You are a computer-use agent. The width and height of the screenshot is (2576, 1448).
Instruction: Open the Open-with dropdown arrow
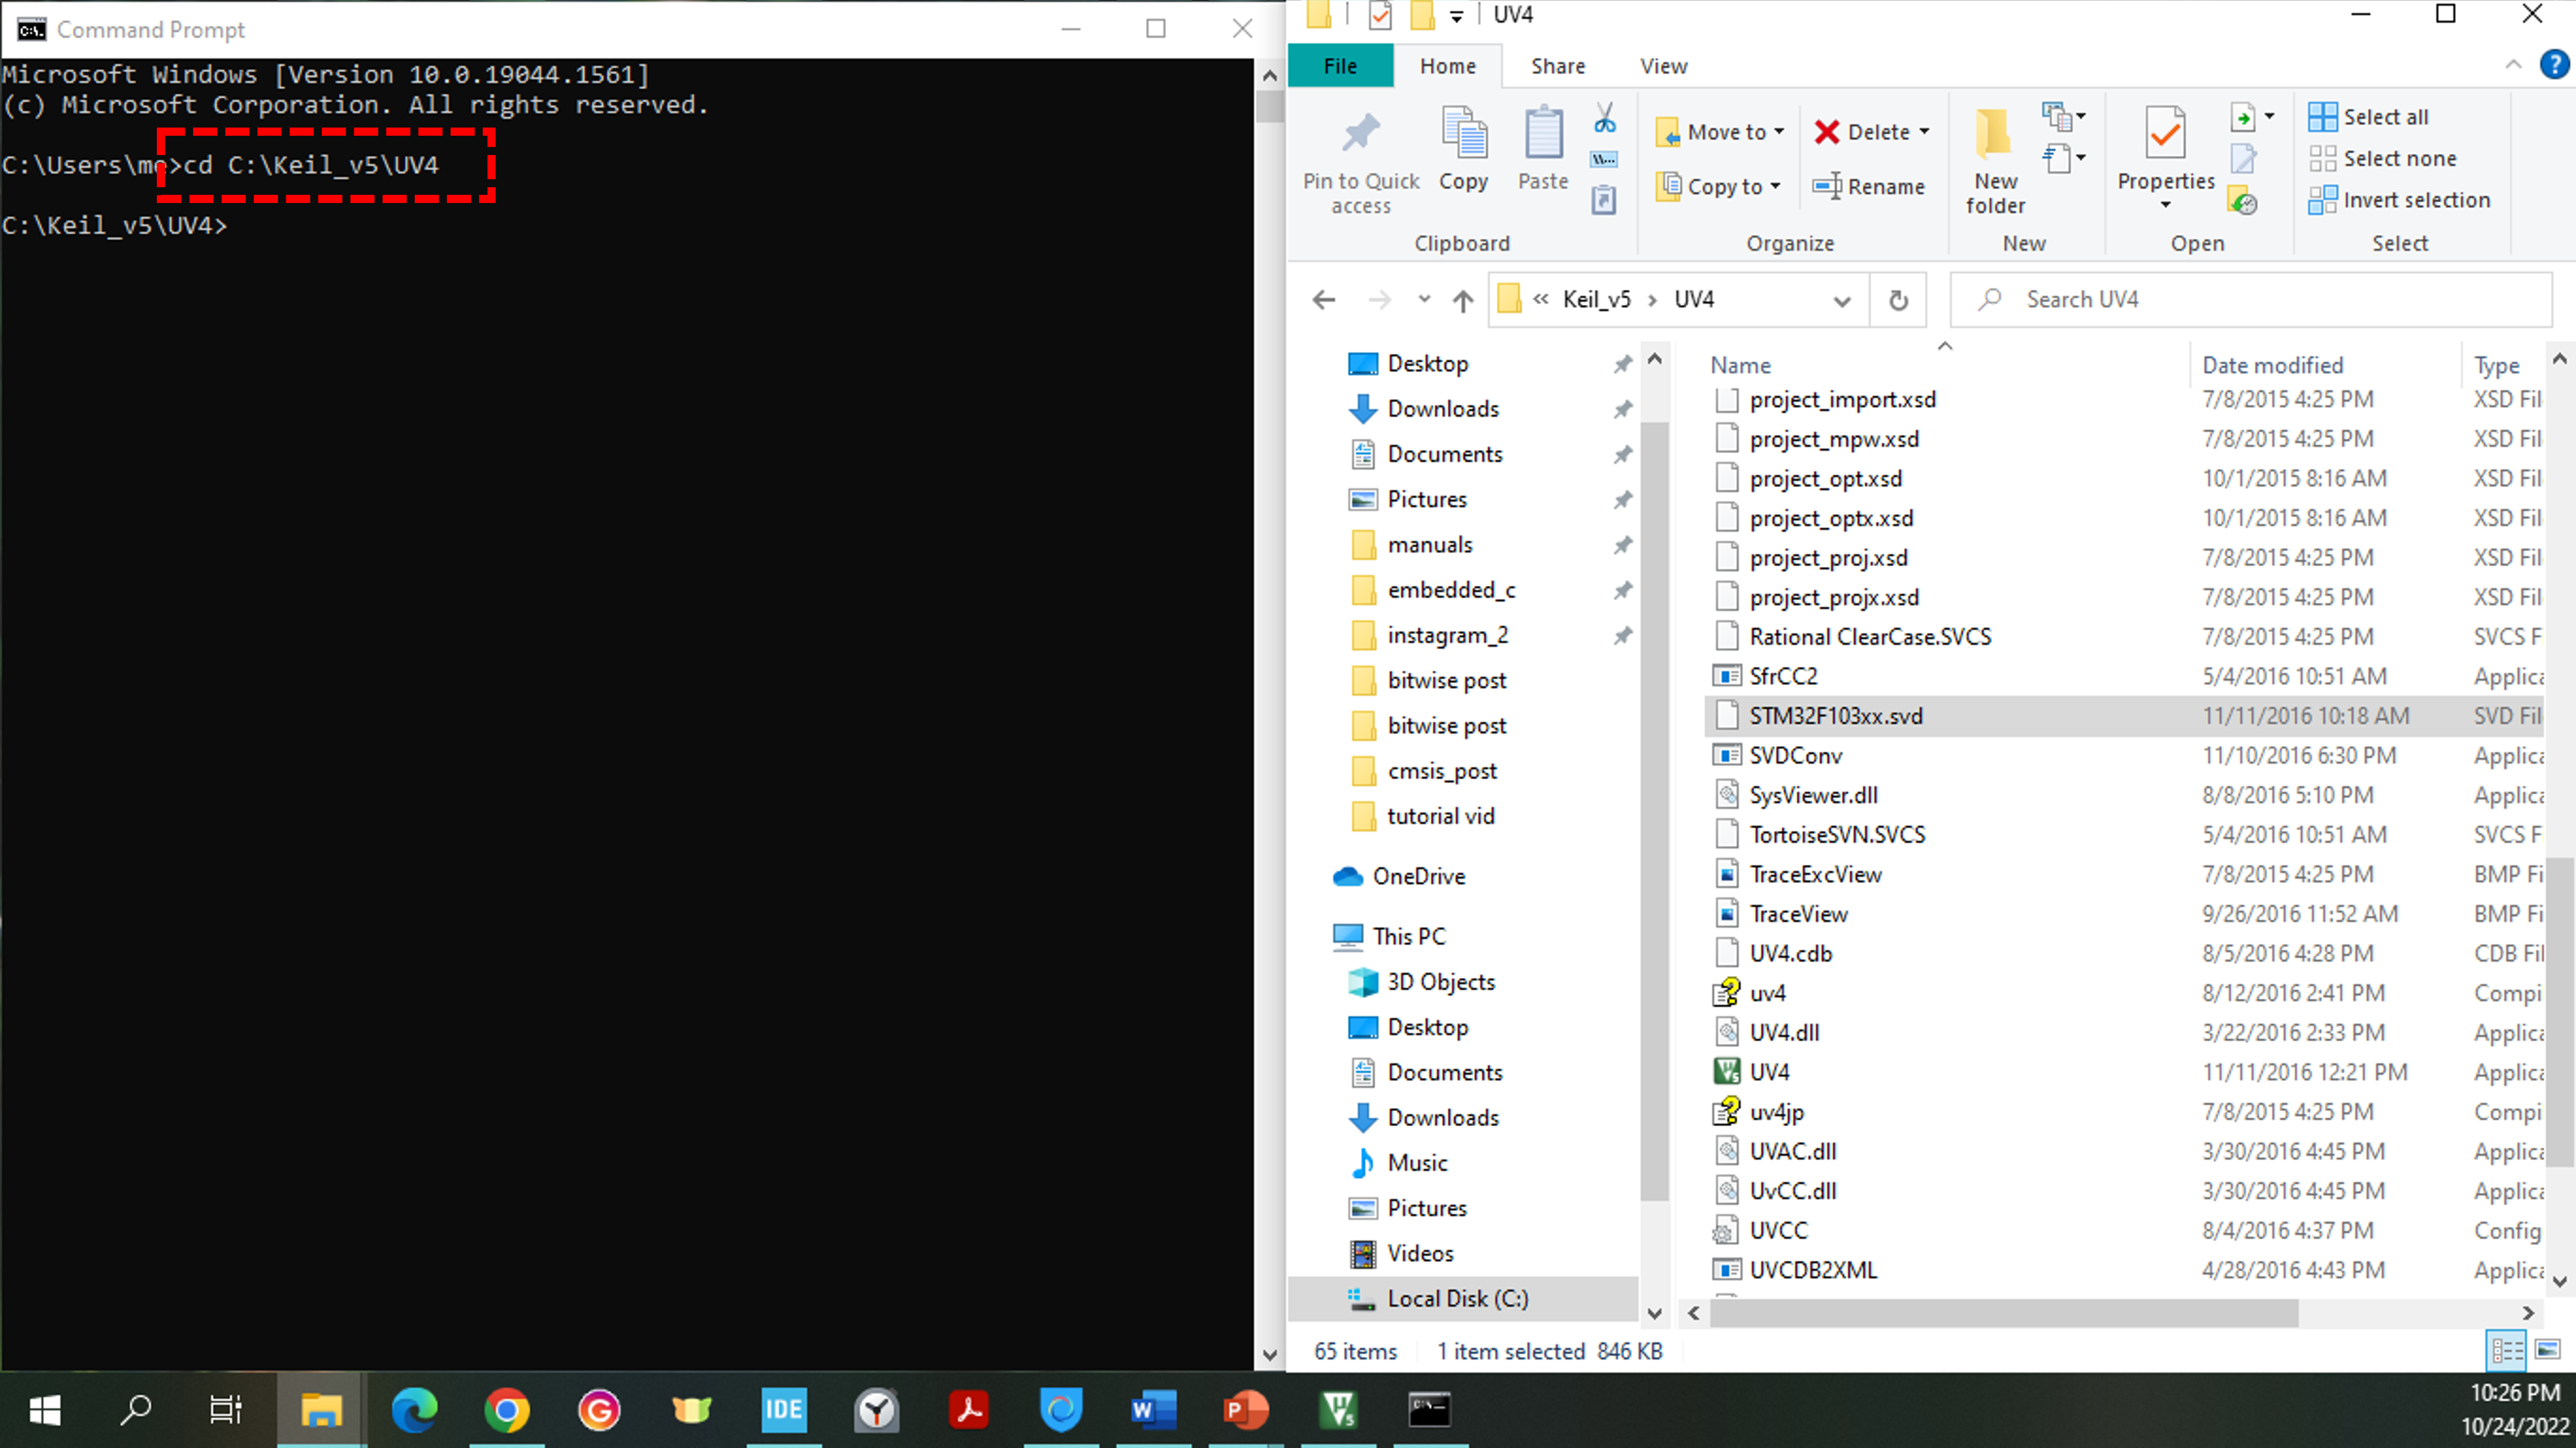click(x=2269, y=117)
